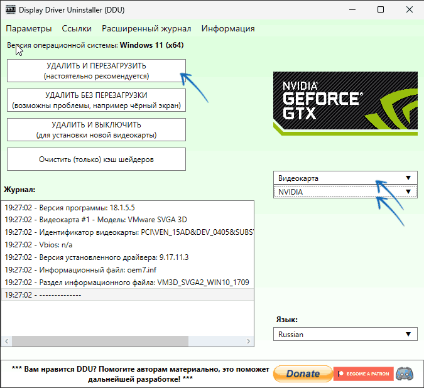Screen dimensions: 424x388
Task: Expand the Видеокарта device type dropdown
Action: tap(345, 178)
